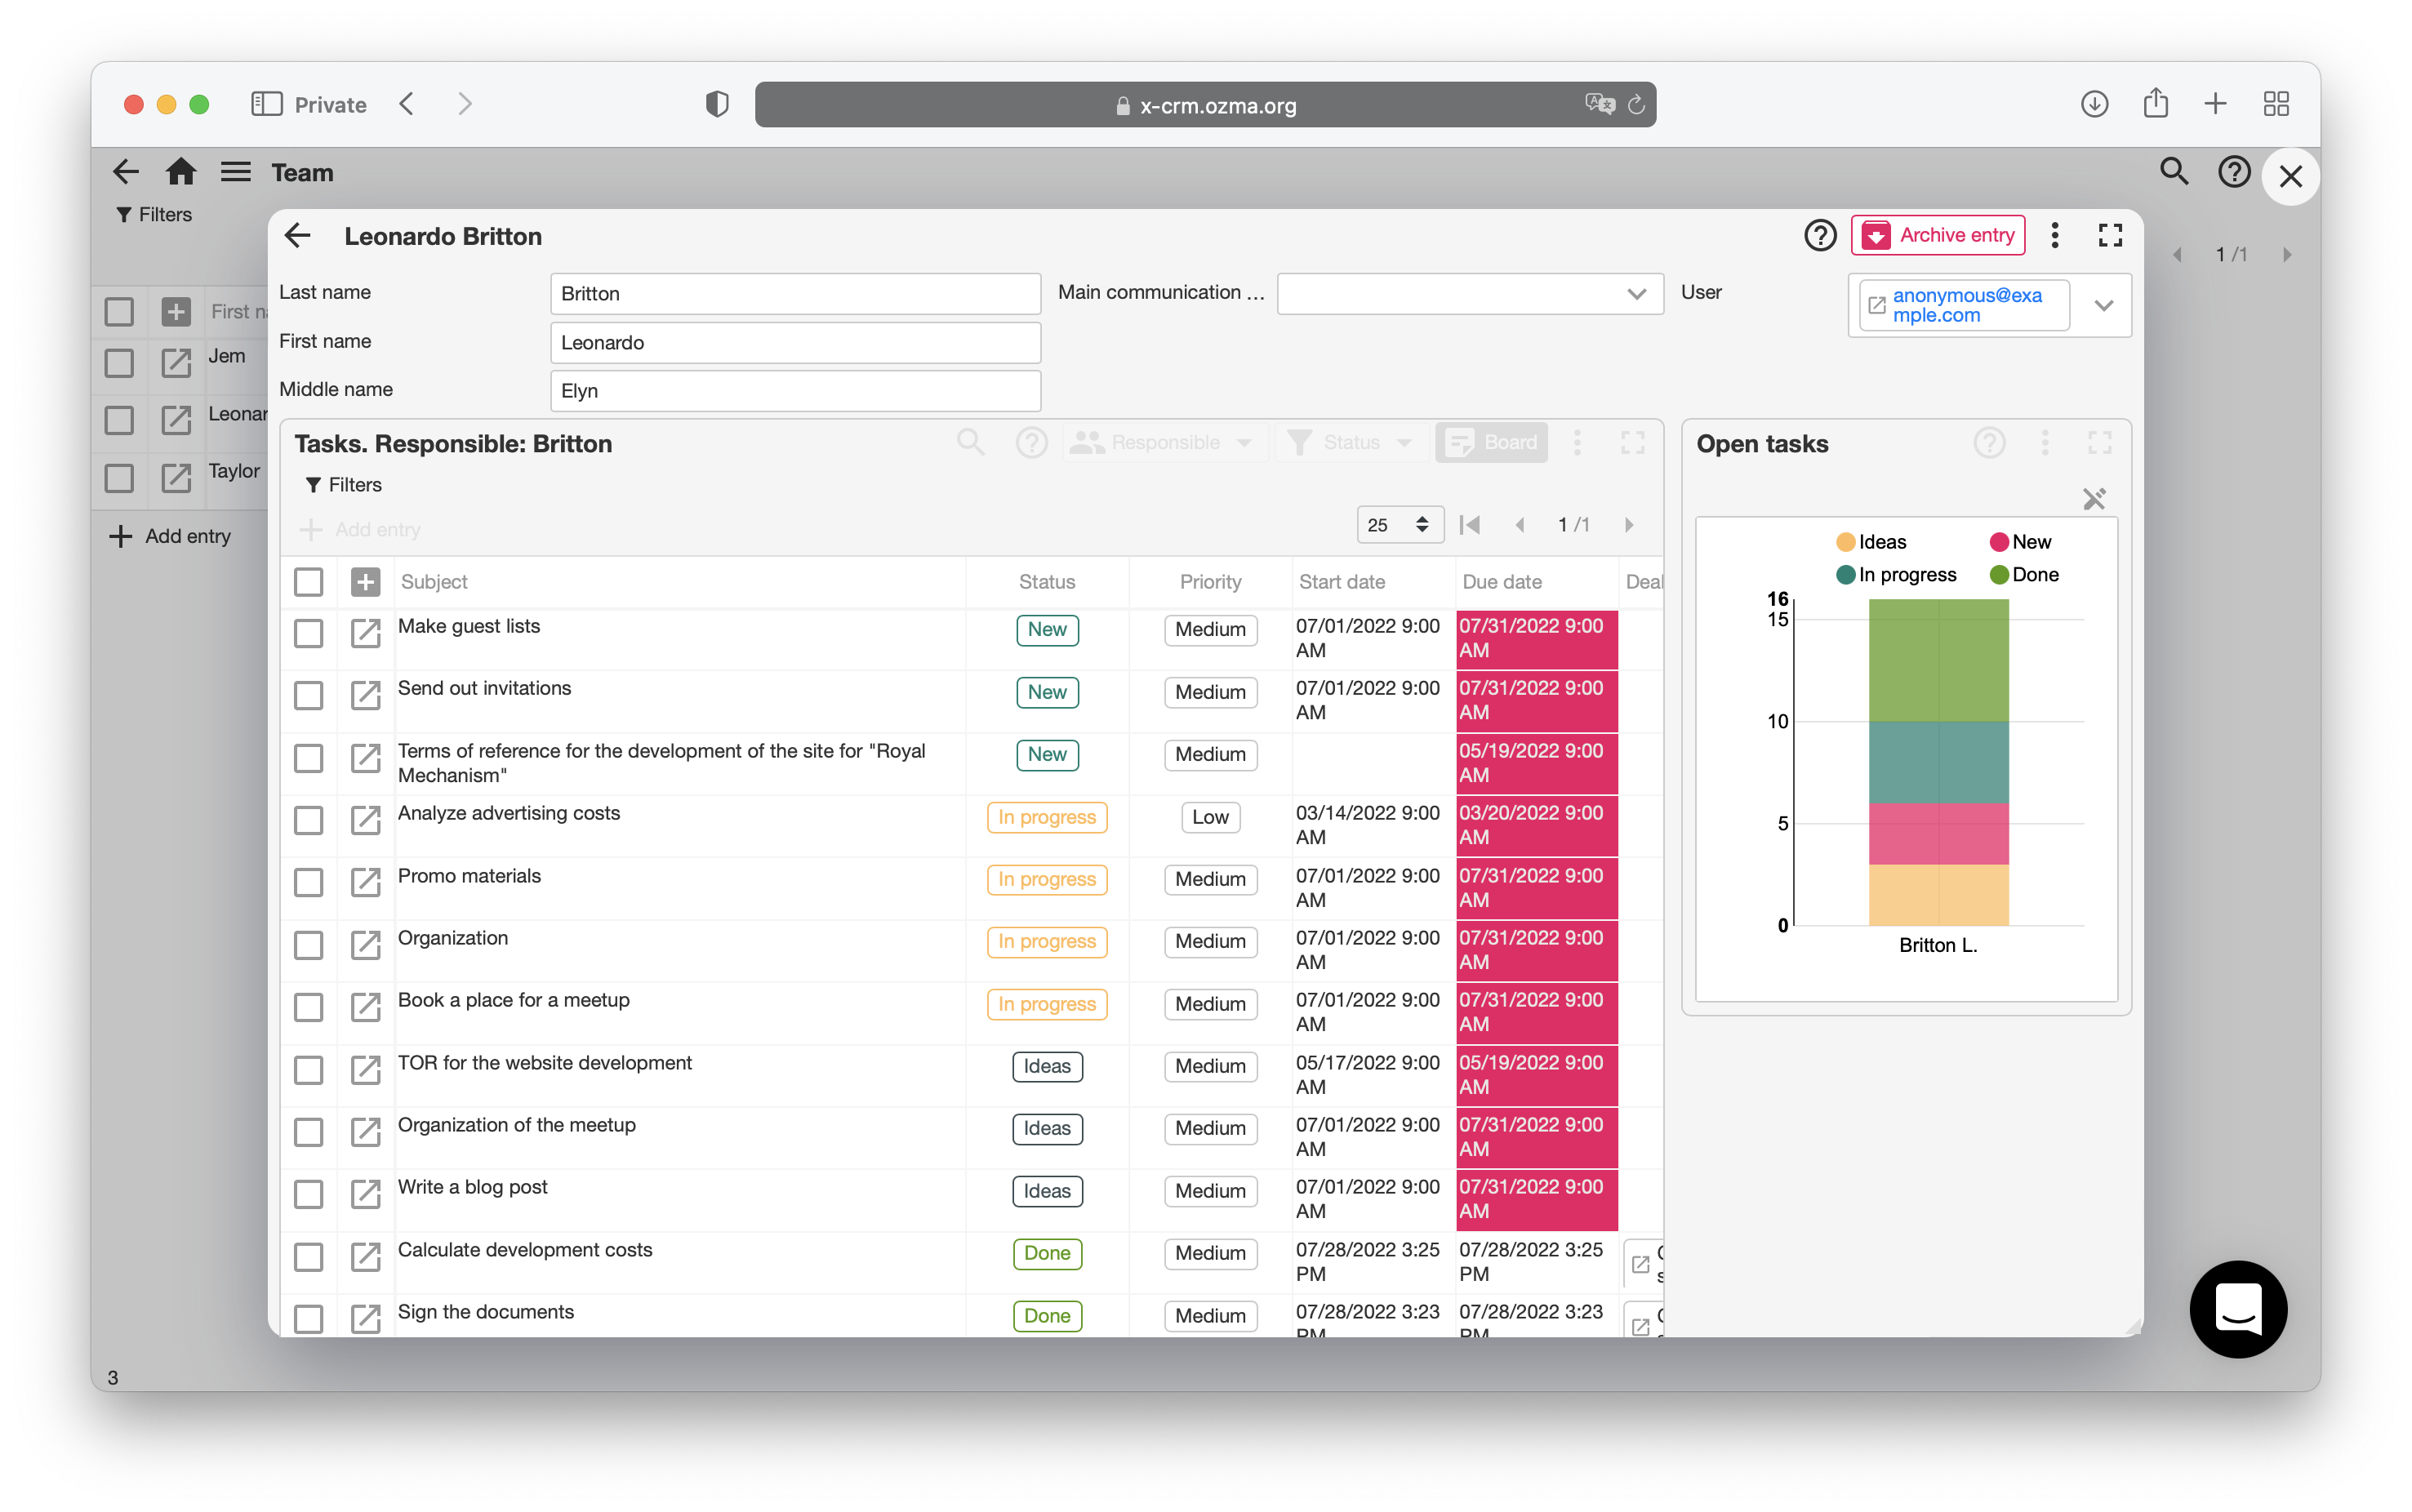Check the Organization task row

pyautogui.click(x=309, y=945)
